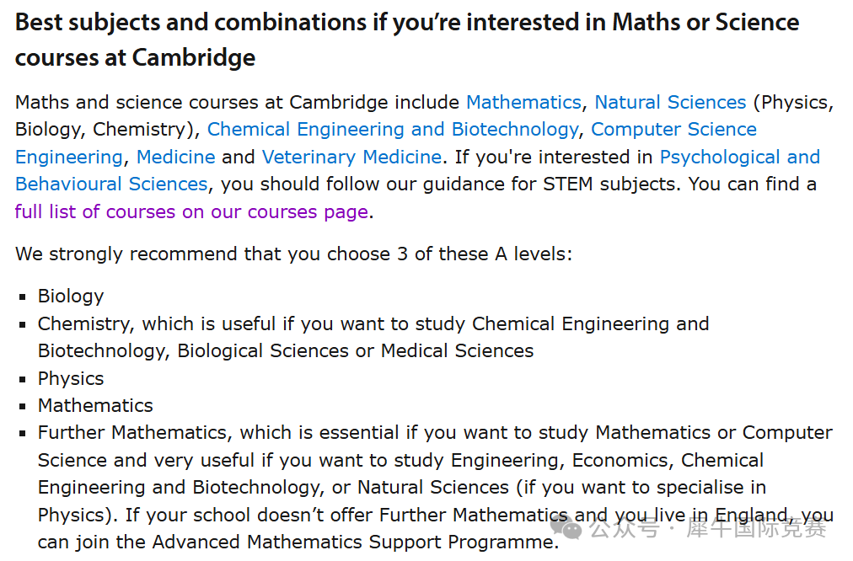Click the Physics bullet item
The height and width of the screenshot is (561, 853).
click(x=71, y=378)
